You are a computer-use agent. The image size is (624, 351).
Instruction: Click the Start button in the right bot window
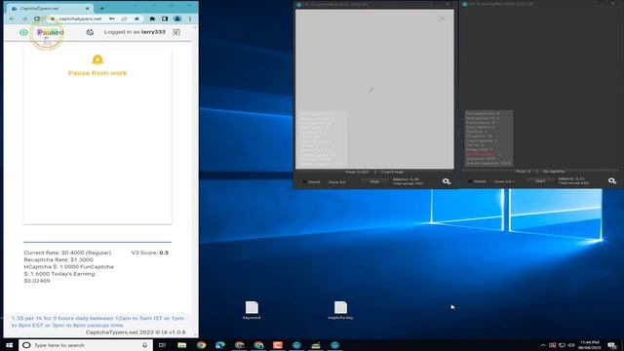click(540, 181)
